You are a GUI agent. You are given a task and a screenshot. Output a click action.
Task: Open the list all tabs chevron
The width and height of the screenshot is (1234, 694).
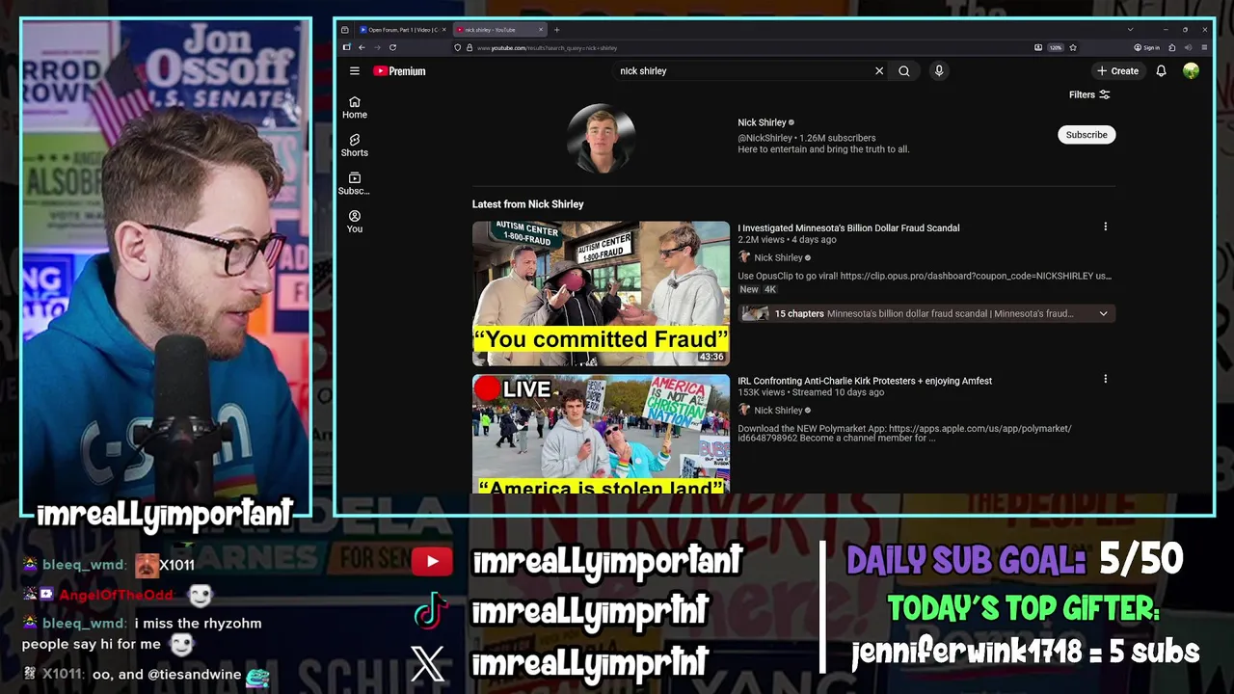coord(1130,30)
